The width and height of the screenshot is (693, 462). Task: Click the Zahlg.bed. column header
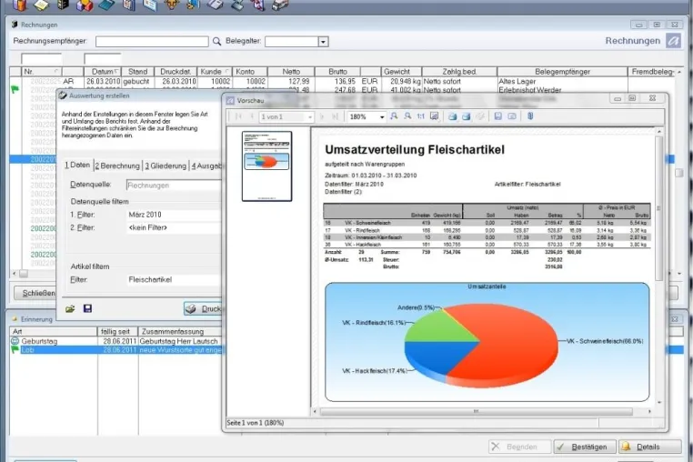tap(459, 72)
